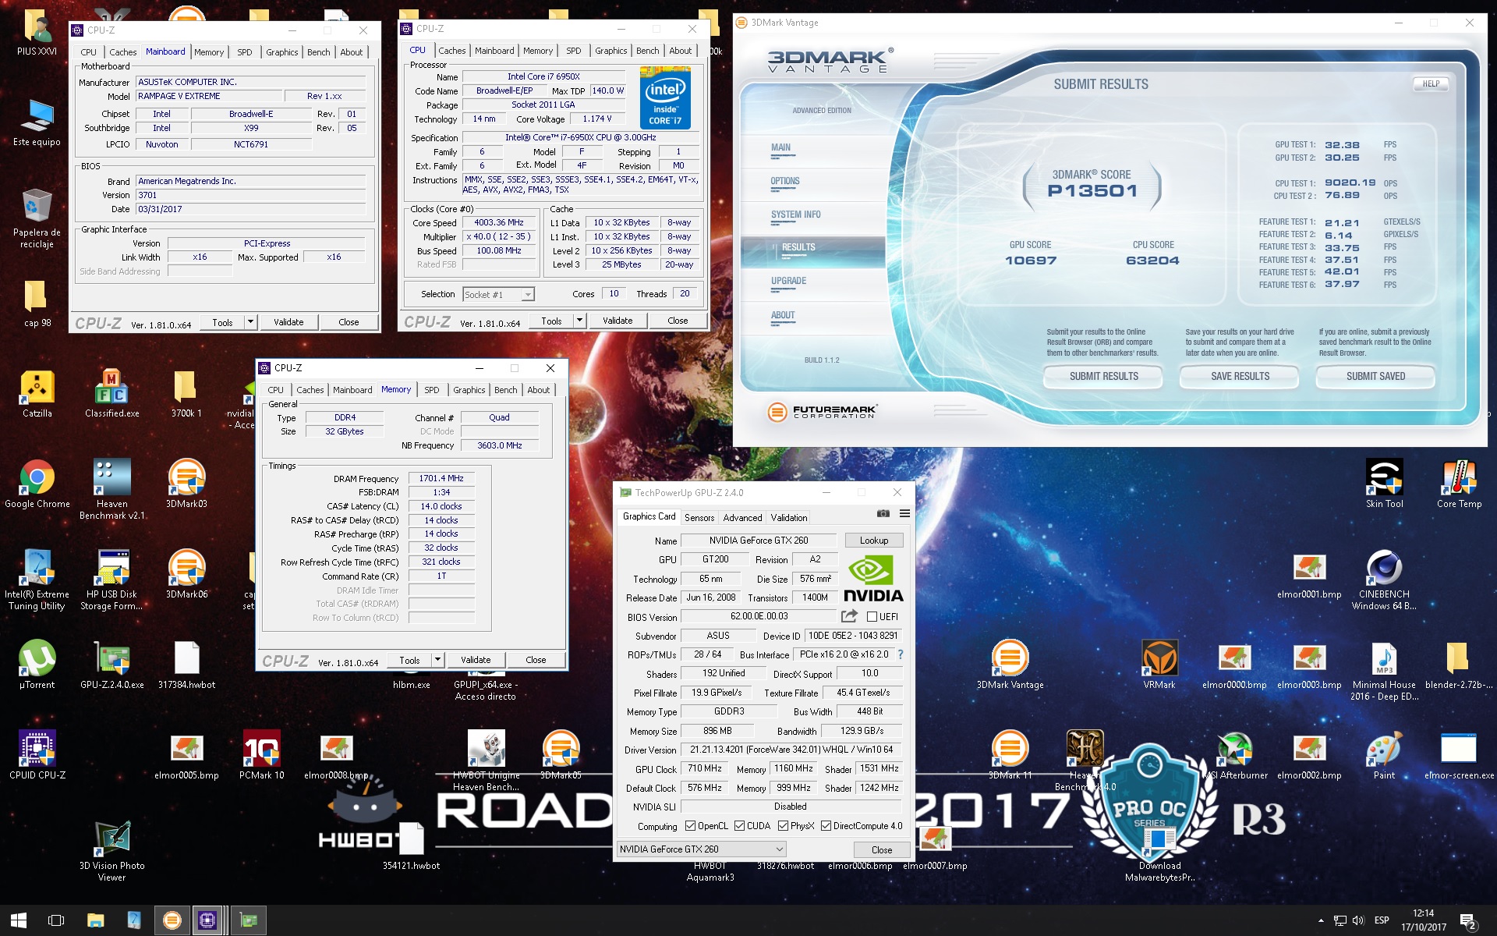Click the BIOS export share icon in GPU-Z
The image size is (1497, 936).
tap(849, 616)
